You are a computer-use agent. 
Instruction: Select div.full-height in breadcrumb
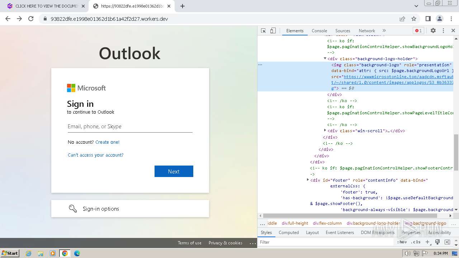click(x=295, y=223)
